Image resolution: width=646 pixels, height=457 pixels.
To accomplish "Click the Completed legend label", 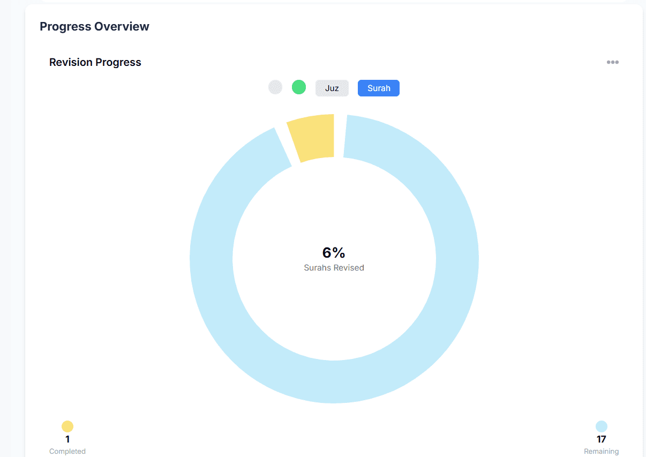I will (67, 451).
